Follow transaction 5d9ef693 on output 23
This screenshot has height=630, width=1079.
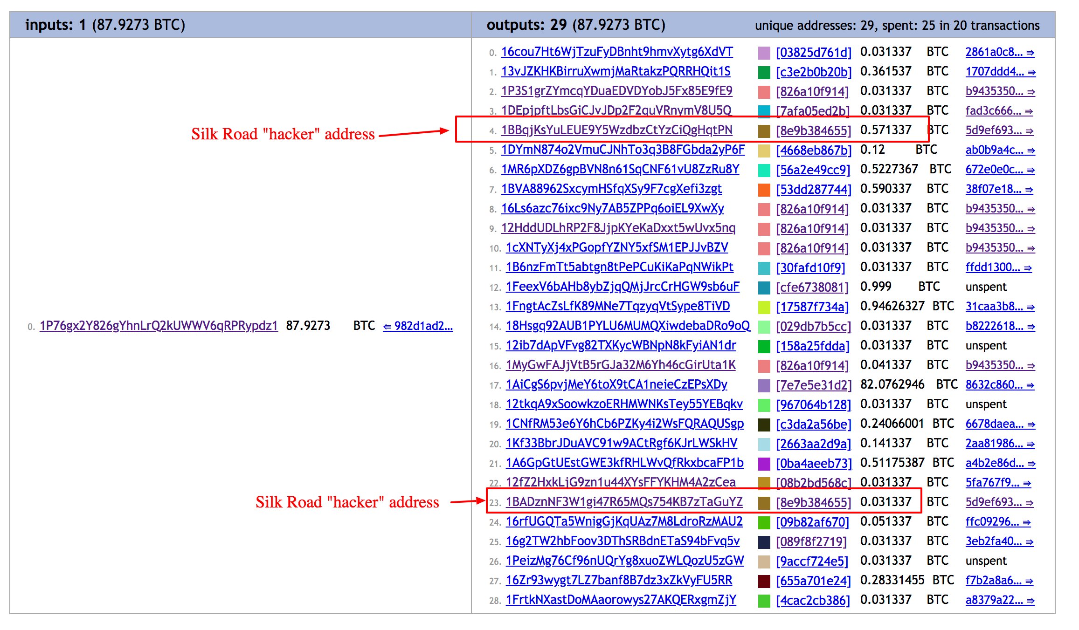(x=999, y=502)
